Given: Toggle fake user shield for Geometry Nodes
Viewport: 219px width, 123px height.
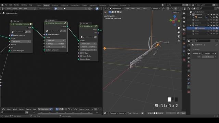Looking at the screenshot, I should coord(56,9).
